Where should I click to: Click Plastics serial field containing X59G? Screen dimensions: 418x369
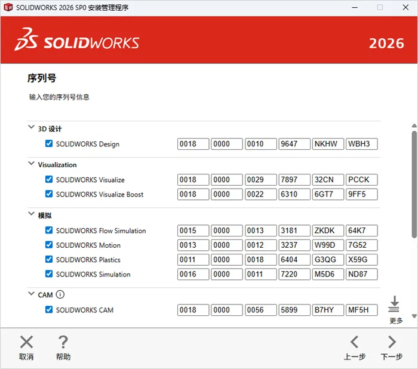point(362,260)
